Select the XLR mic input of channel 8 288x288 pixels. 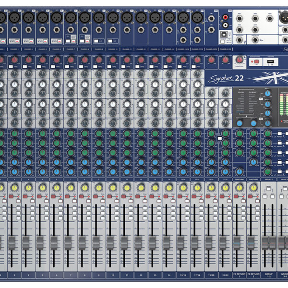[x=85, y=18]
